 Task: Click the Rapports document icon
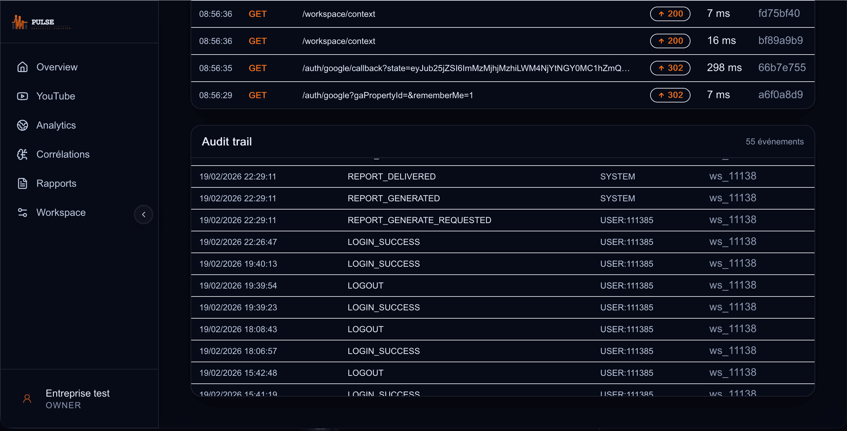(22, 183)
